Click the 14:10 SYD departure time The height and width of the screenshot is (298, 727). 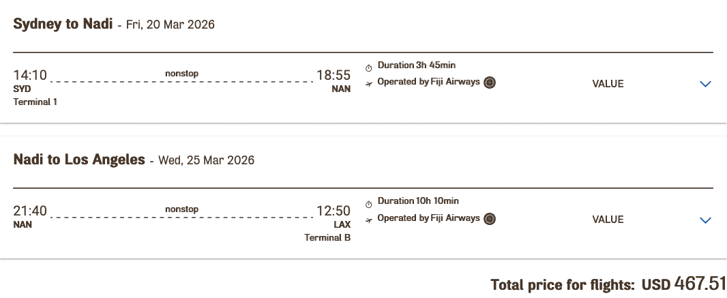click(x=30, y=75)
